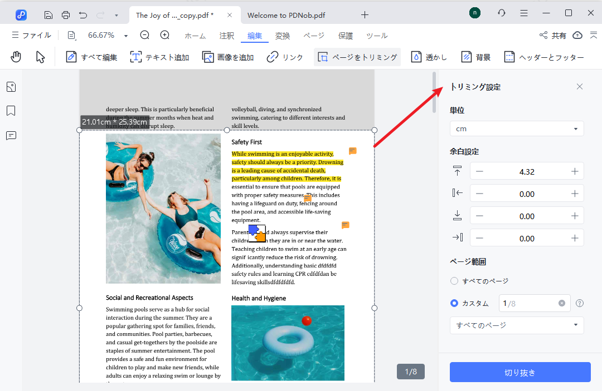Open the hamburger settings menu in title bar
Viewport: 602px width, 391px height.
coord(524,13)
